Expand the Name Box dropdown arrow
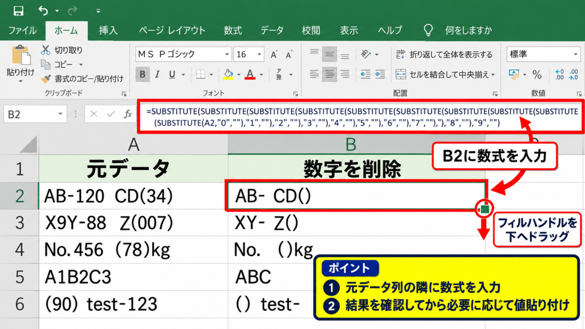This screenshot has height=329, width=585. pos(60,114)
